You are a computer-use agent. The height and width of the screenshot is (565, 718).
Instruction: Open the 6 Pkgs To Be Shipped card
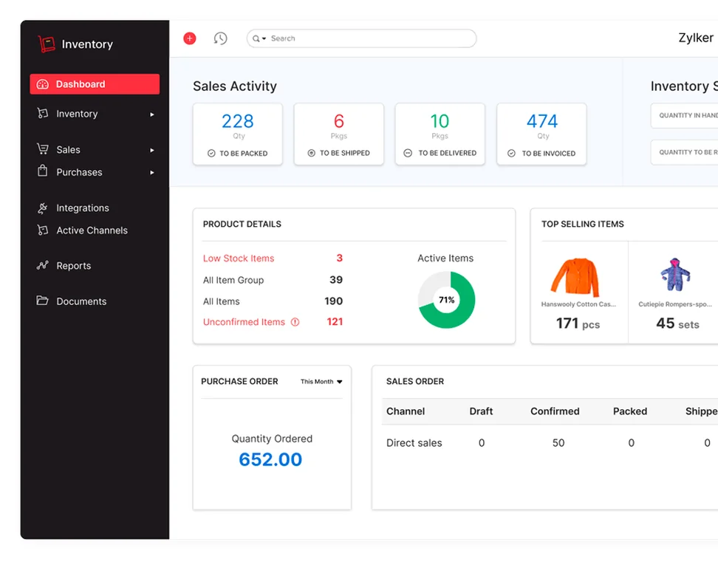pos(339,134)
